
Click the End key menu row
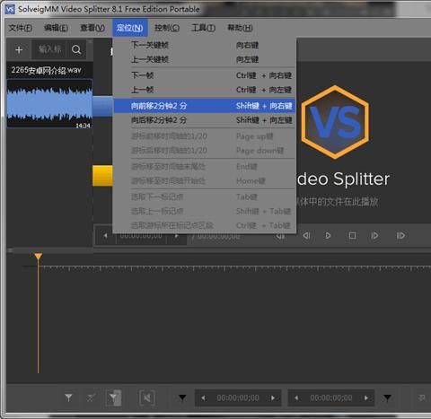pyautogui.click(x=205, y=167)
